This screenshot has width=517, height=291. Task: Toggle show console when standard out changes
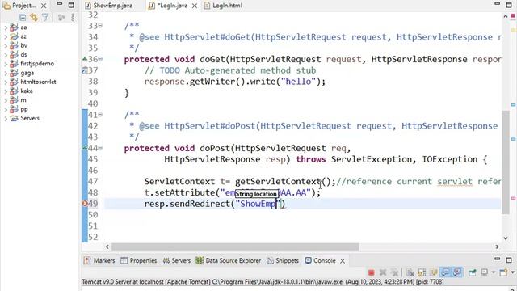(x=445, y=272)
